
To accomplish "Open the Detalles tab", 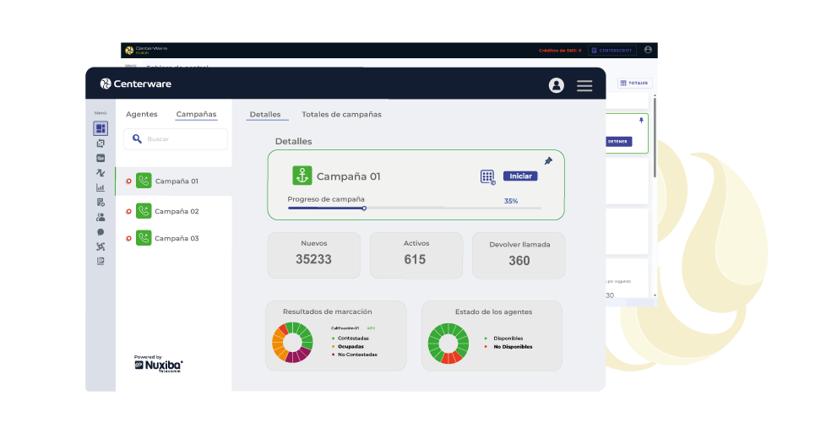I will (265, 114).
